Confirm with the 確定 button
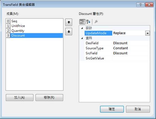156x119 pixels. coord(112,109)
